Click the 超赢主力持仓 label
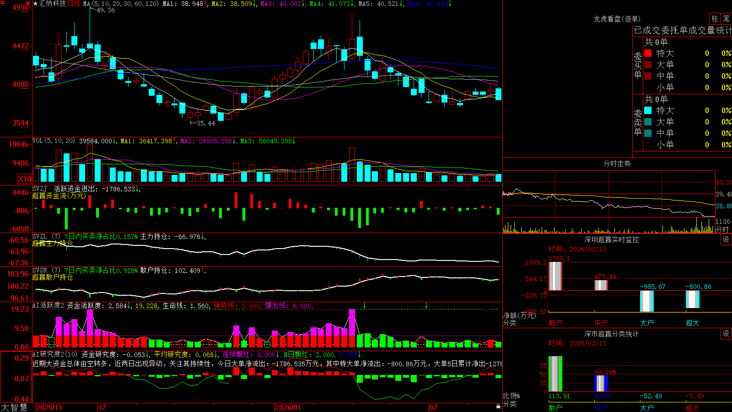Screen dimensions: 732x412 [53, 243]
